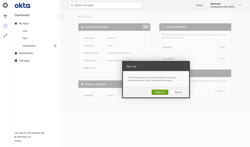Click the Admin button

pos(199,5)
